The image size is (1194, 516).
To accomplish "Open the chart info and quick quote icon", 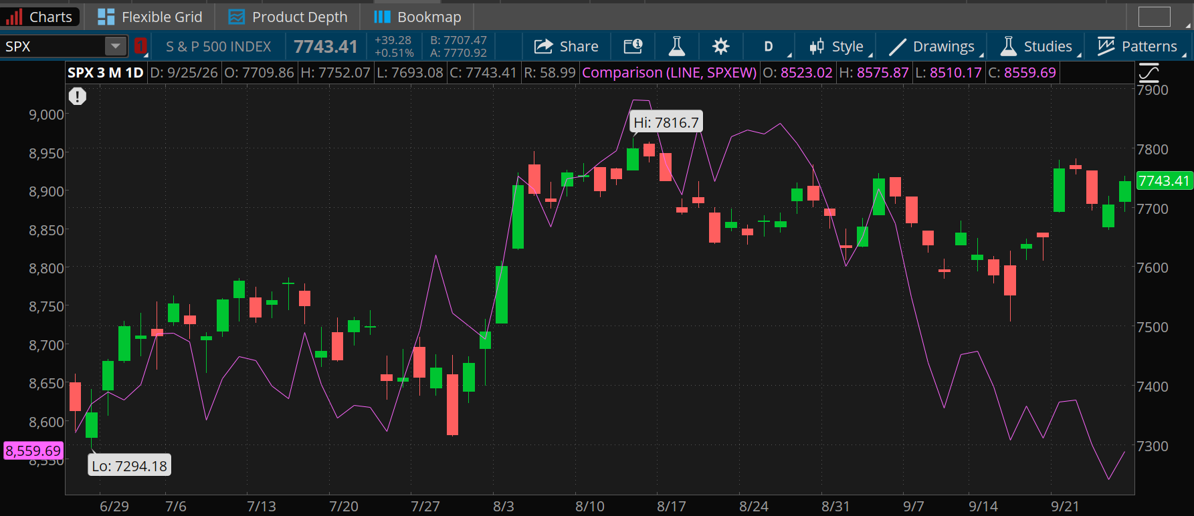I will point(633,46).
